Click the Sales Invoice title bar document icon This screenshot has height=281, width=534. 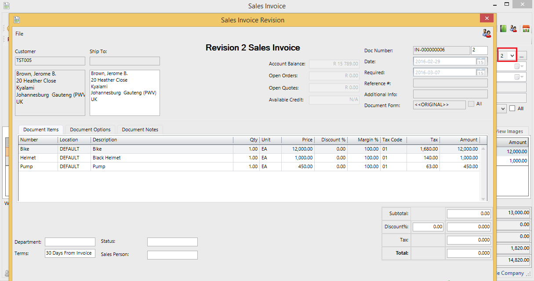tap(6, 6)
